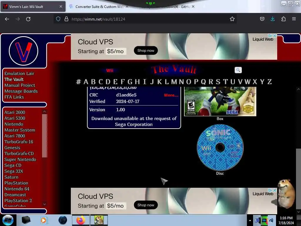Close the bottom Cloud VPS ad
301x226 pixels.
275,190
